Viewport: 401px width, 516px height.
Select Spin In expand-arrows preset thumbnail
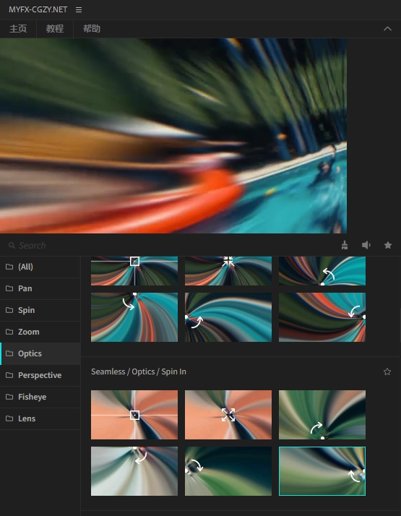(x=228, y=415)
